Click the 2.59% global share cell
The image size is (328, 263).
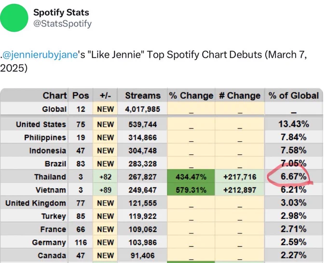tap(293, 242)
